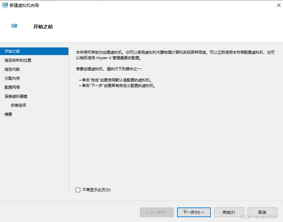Image resolution: width=283 pixels, height=222 pixels.
Task: Open the 连接虚拟硬盘 step
Action: (16, 96)
